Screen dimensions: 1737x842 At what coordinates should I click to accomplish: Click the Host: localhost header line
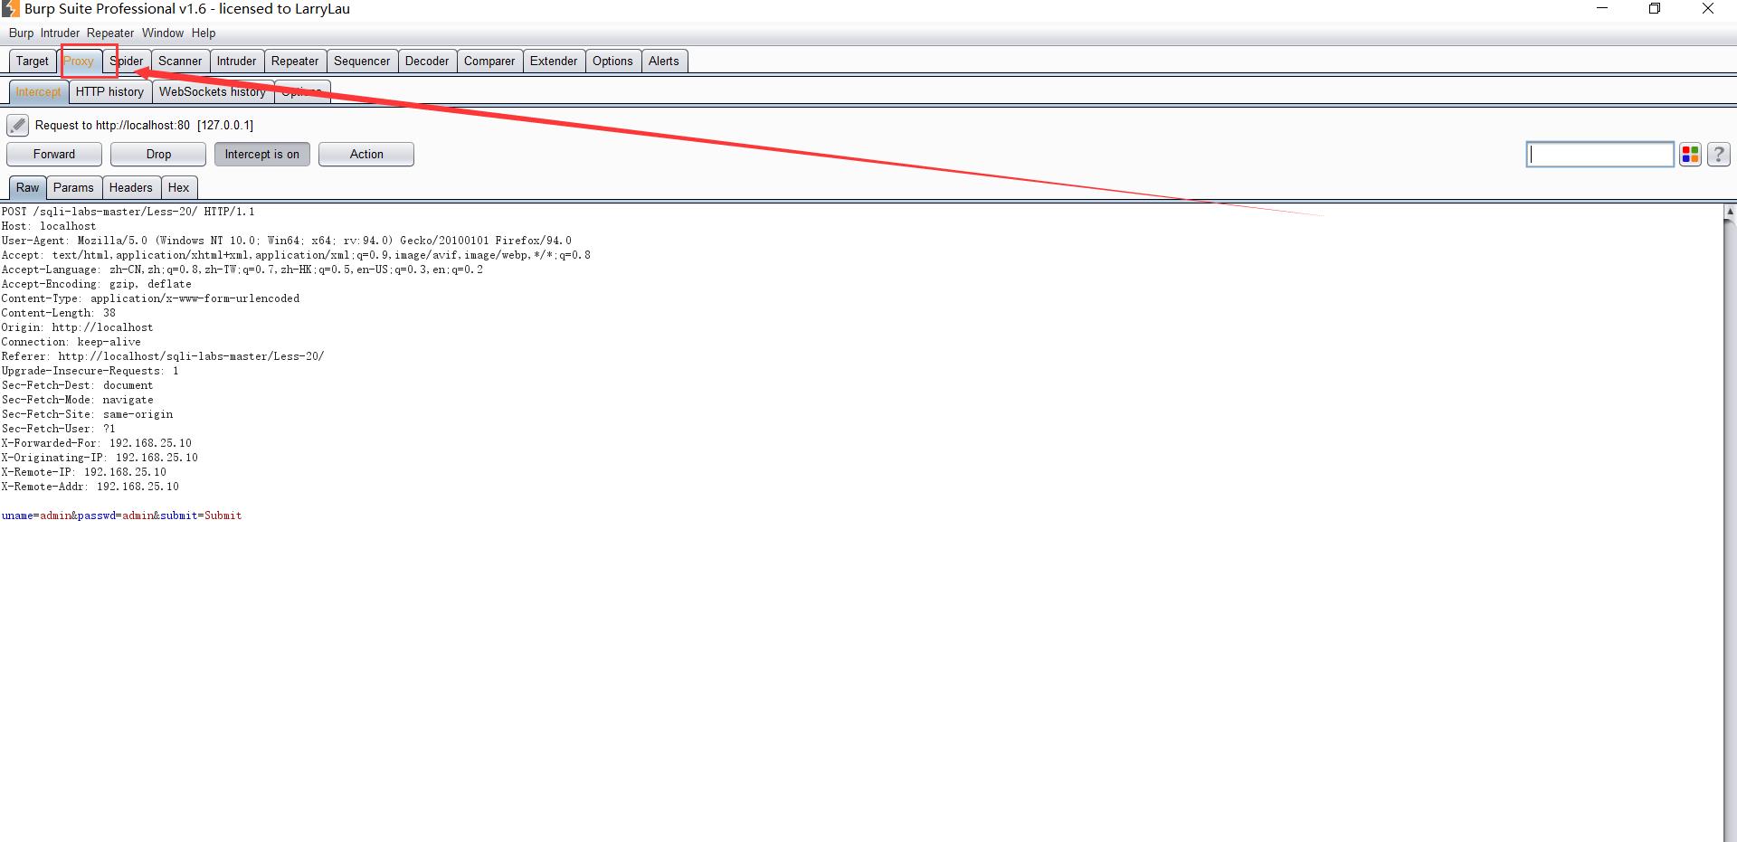coord(49,226)
